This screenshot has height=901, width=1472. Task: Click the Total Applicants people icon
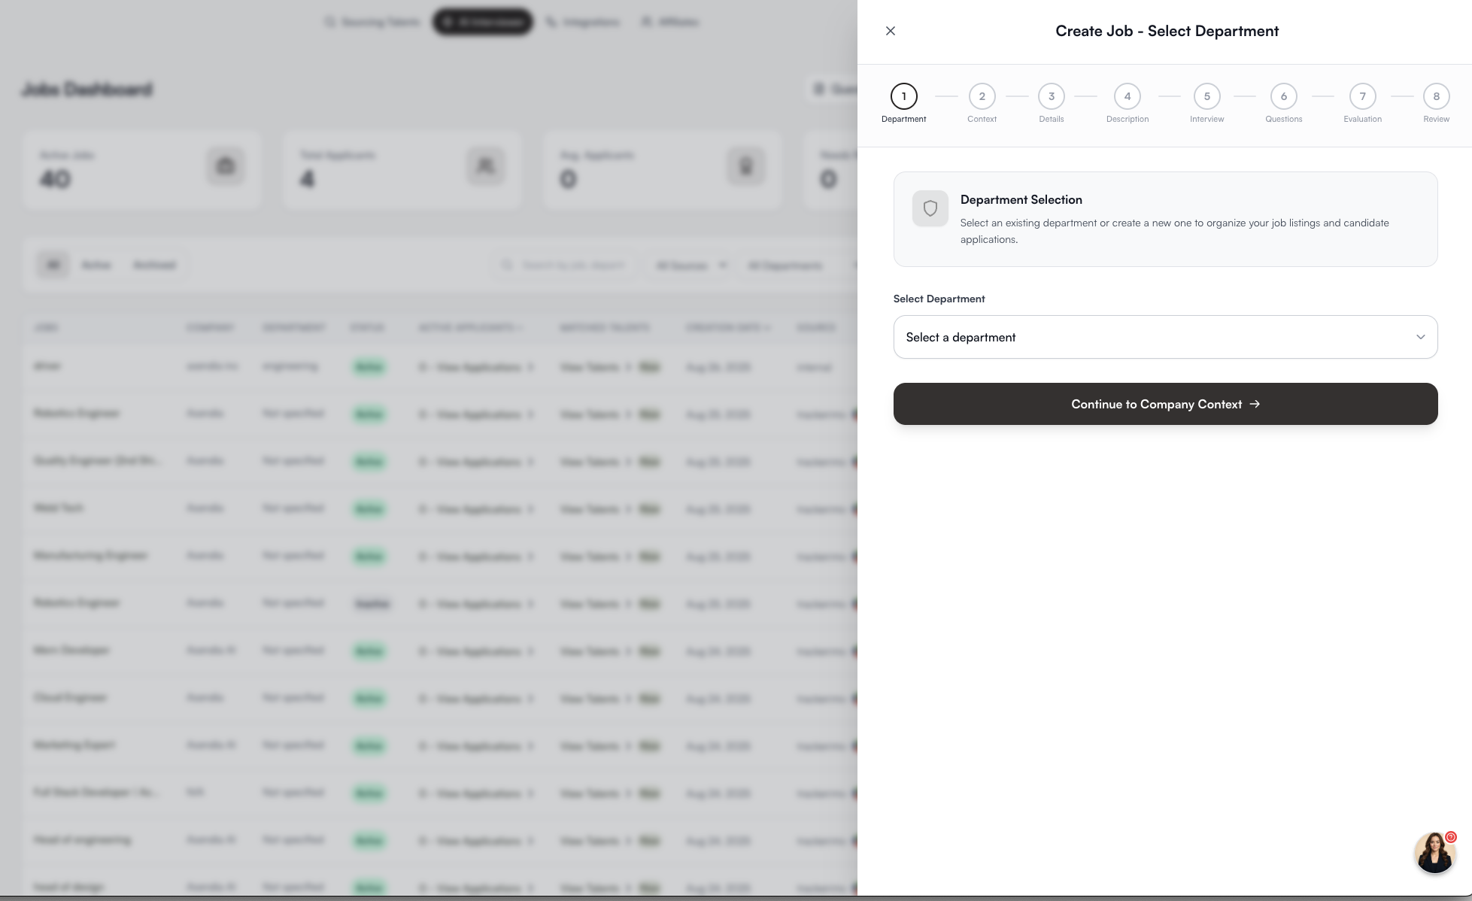(x=486, y=166)
